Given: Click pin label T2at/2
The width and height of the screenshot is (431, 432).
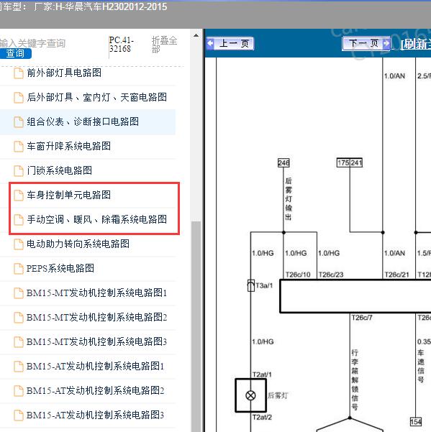Looking at the screenshot, I should pyautogui.click(x=262, y=418).
